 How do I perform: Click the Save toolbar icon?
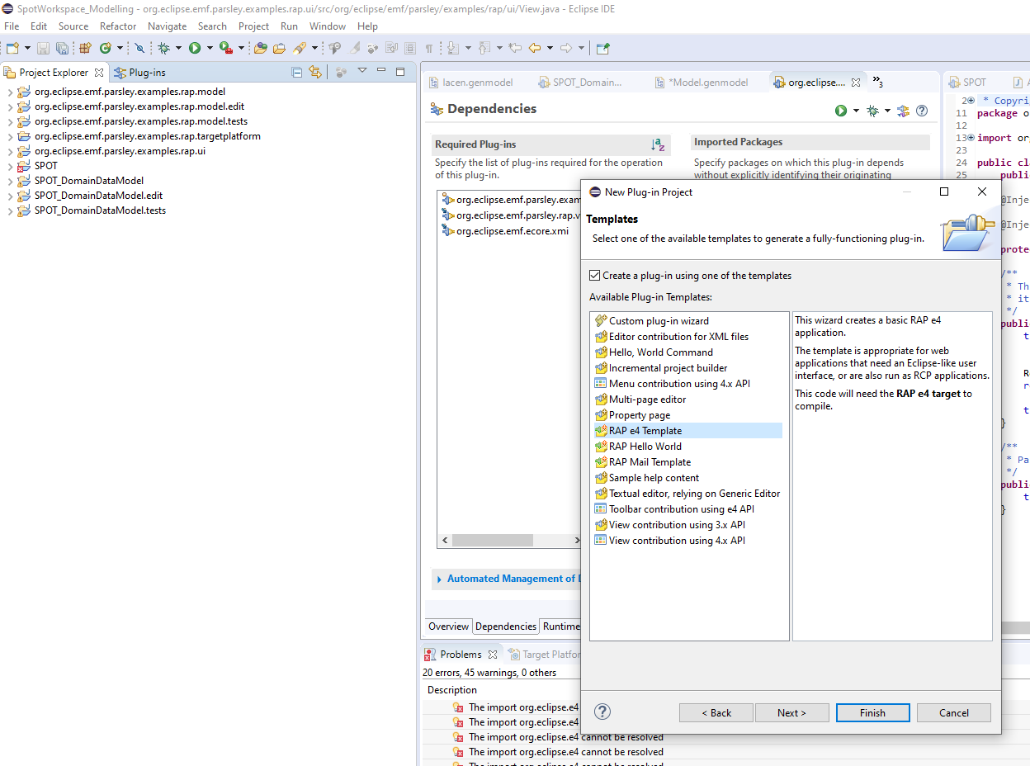tap(43, 48)
